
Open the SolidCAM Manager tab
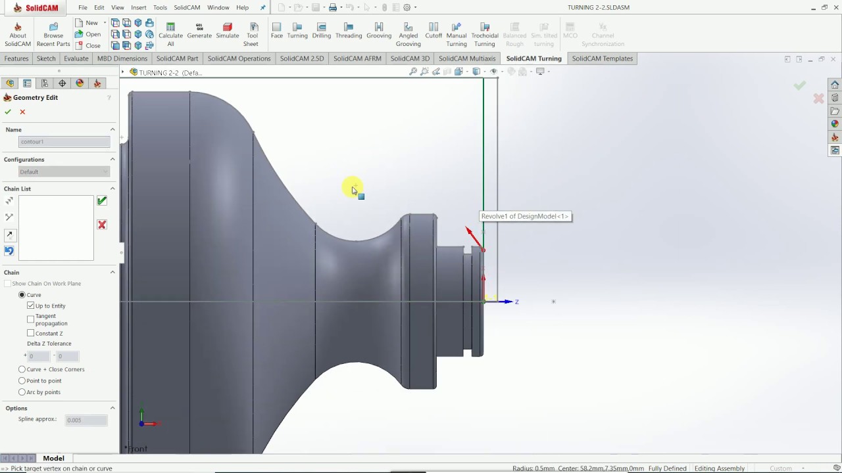point(97,83)
